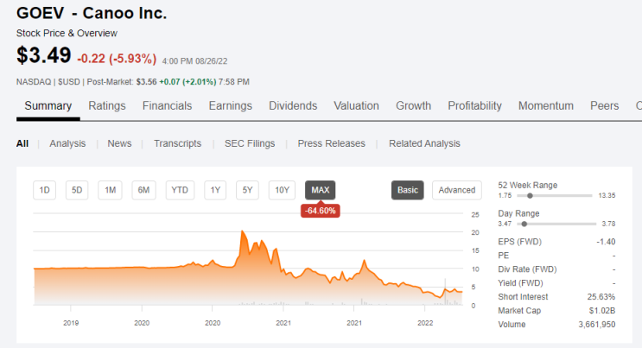The image size is (642, 348).
Task: Open the Financials tab
Action: pyautogui.click(x=167, y=106)
